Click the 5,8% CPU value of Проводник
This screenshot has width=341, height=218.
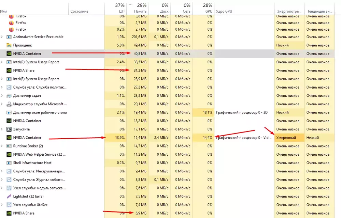pos(121,45)
